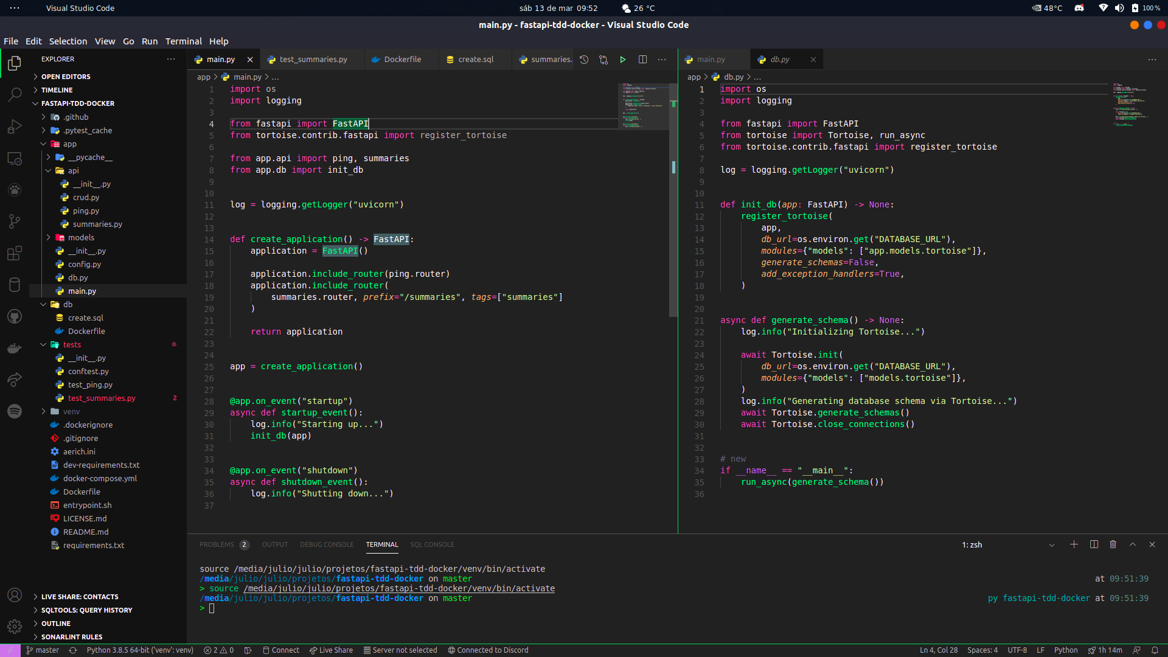The height and width of the screenshot is (657, 1168).
Task: Expand the Open Editors section
Action: (x=66, y=77)
